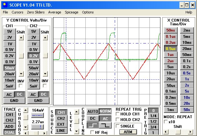Image resolution: width=197 pixels, height=136 pixels.
Task: Enable SINGLE trigger checkbox
Action: (x=118, y=126)
